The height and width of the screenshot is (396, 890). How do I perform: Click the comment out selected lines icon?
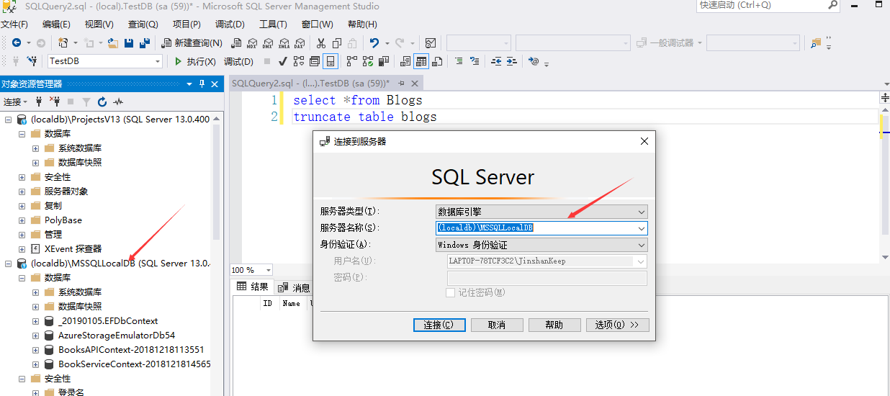[x=459, y=61]
